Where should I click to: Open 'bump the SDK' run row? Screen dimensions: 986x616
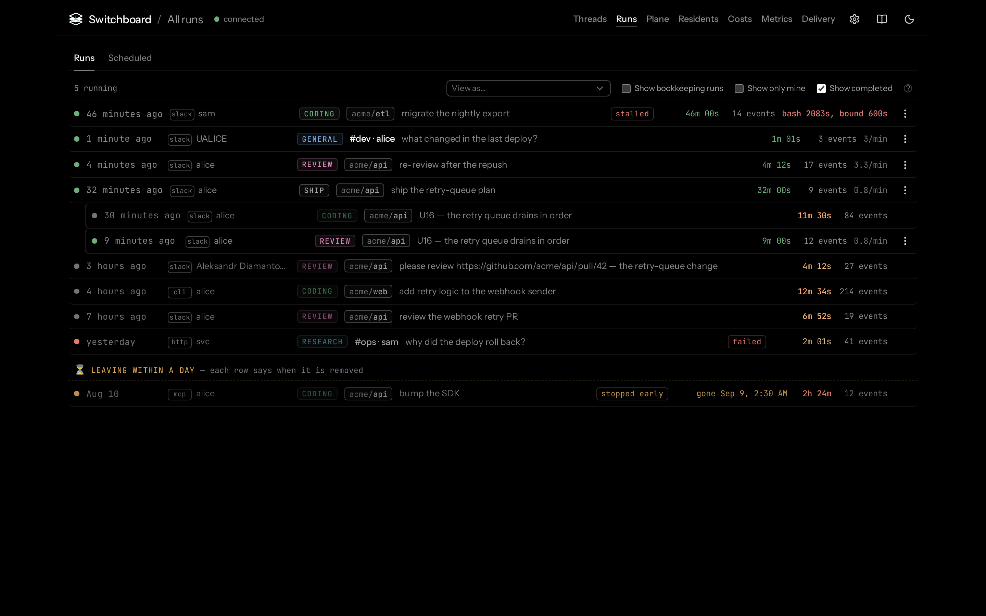coord(493,394)
